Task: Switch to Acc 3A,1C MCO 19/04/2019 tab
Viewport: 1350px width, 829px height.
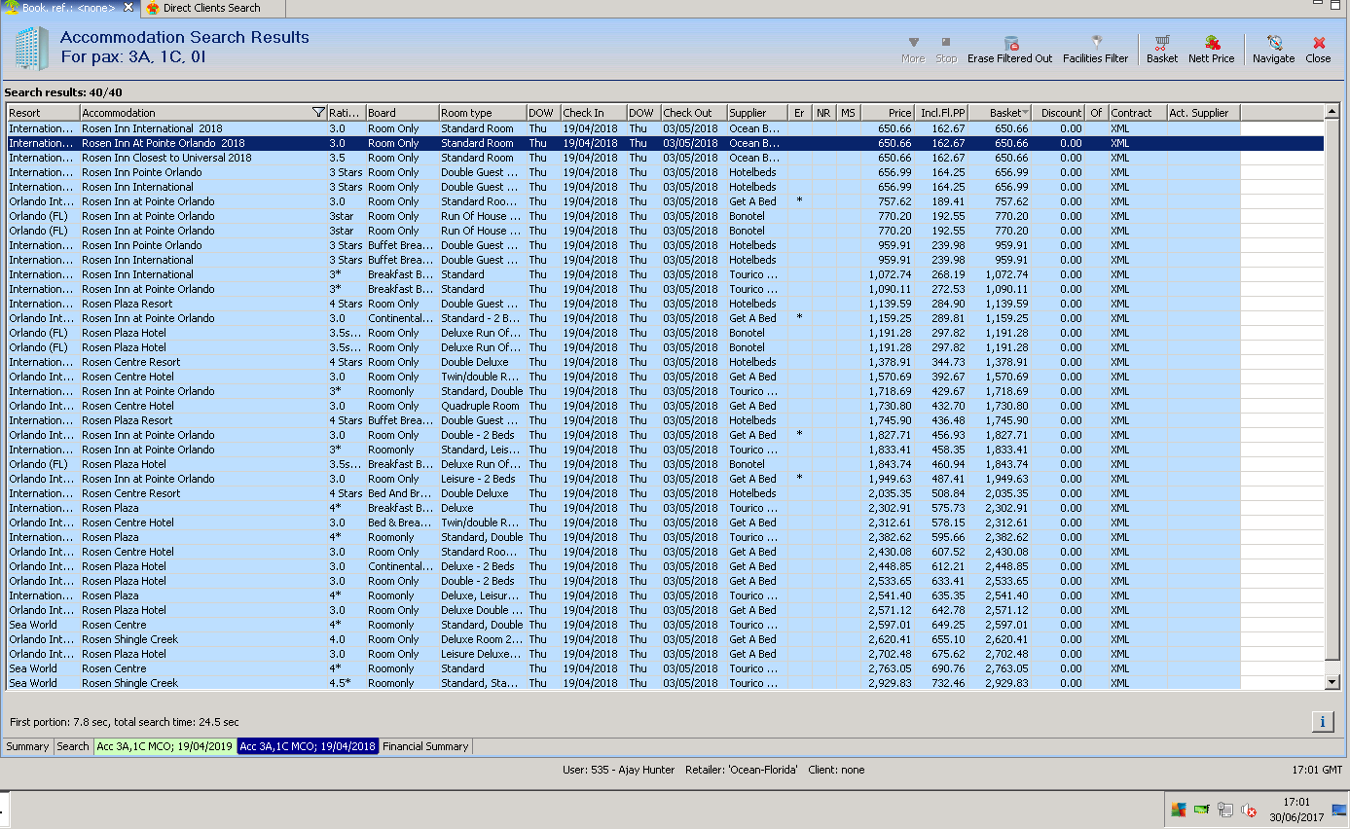Action: point(164,746)
